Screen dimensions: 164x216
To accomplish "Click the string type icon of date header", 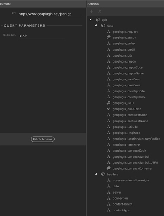I will [x=109, y=186].
